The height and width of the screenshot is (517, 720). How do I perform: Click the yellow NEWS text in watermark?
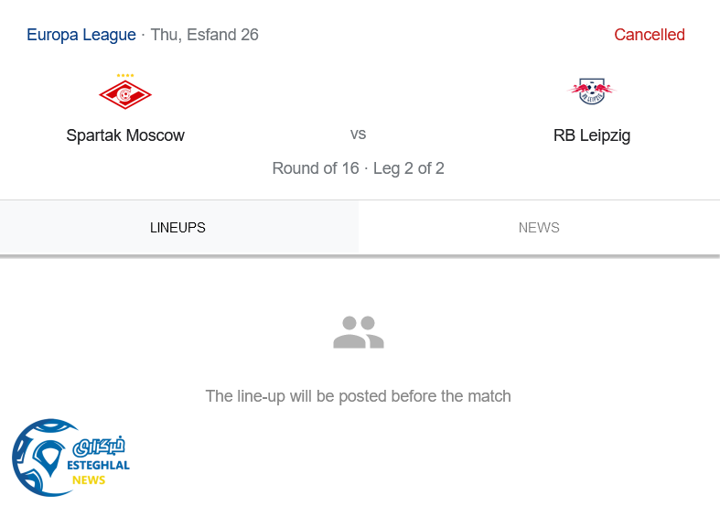click(x=89, y=480)
